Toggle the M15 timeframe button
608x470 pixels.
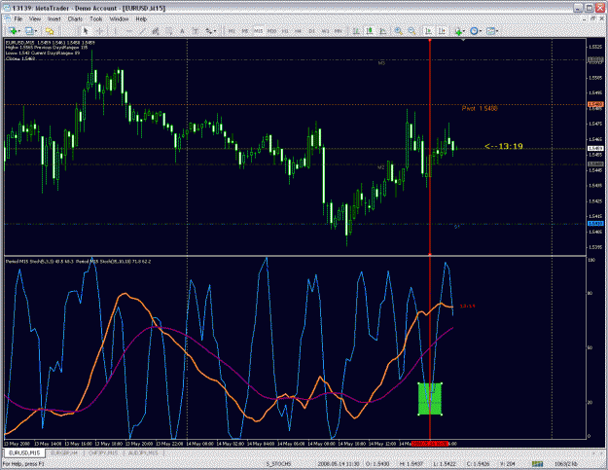pyautogui.click(x=258, y=31)
